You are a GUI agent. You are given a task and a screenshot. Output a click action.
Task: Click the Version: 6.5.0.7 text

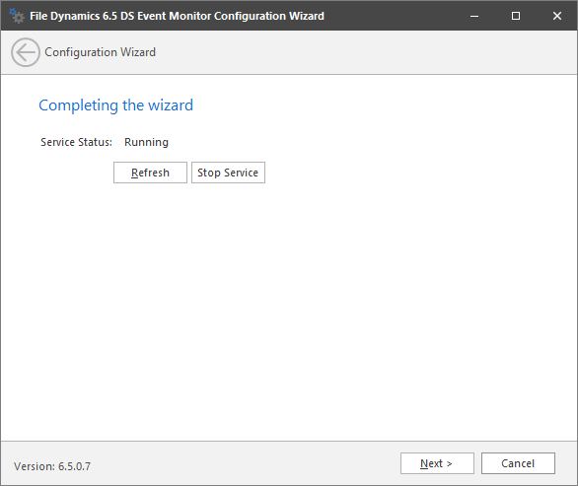coord(52,466)
